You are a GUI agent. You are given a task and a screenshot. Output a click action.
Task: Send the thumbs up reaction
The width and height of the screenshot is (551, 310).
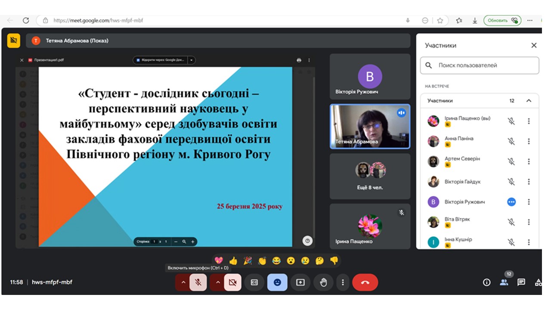pos(233,260)
